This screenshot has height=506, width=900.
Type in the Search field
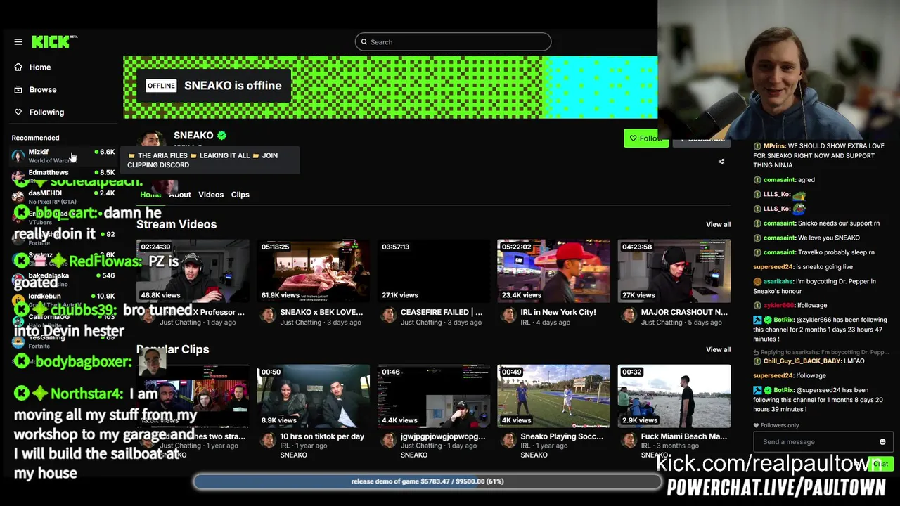pos(453,42)
